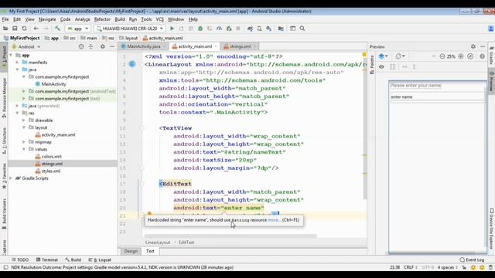Image resolution: width=495 pixels, height=278 pixels.
Task: Click the Make Project hammer icon
Action: (x=57, y=29)
